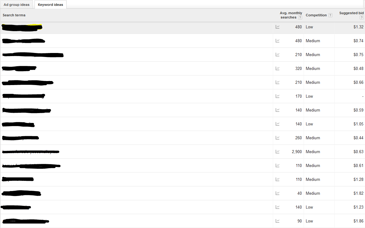Click help icon next to Avg. monthly searches
The image size is (365, 228).
[300, 18]
